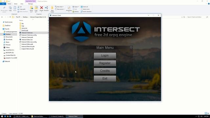Select the 'logs' folder in file list
Image resolution: width=210 pixels, height=118 pixels.
pos(23,26)
